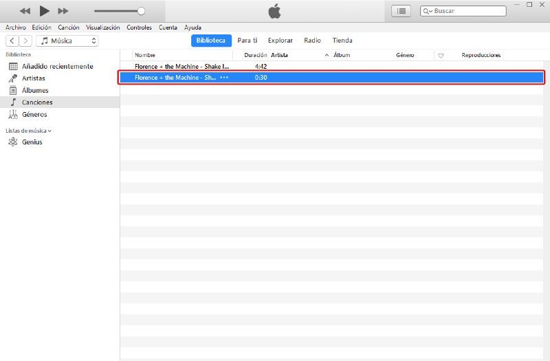The width and height of the screenshot is (550, 361).
Task: Click the forward navigation arrow
Action: pos(25,41)
